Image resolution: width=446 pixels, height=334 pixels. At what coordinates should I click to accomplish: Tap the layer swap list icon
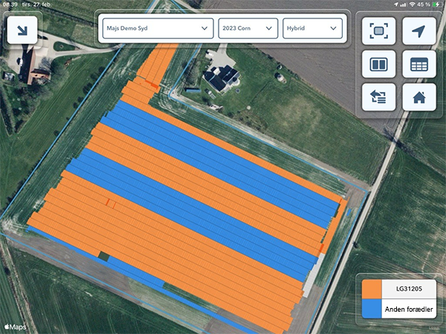coord(378,97)
